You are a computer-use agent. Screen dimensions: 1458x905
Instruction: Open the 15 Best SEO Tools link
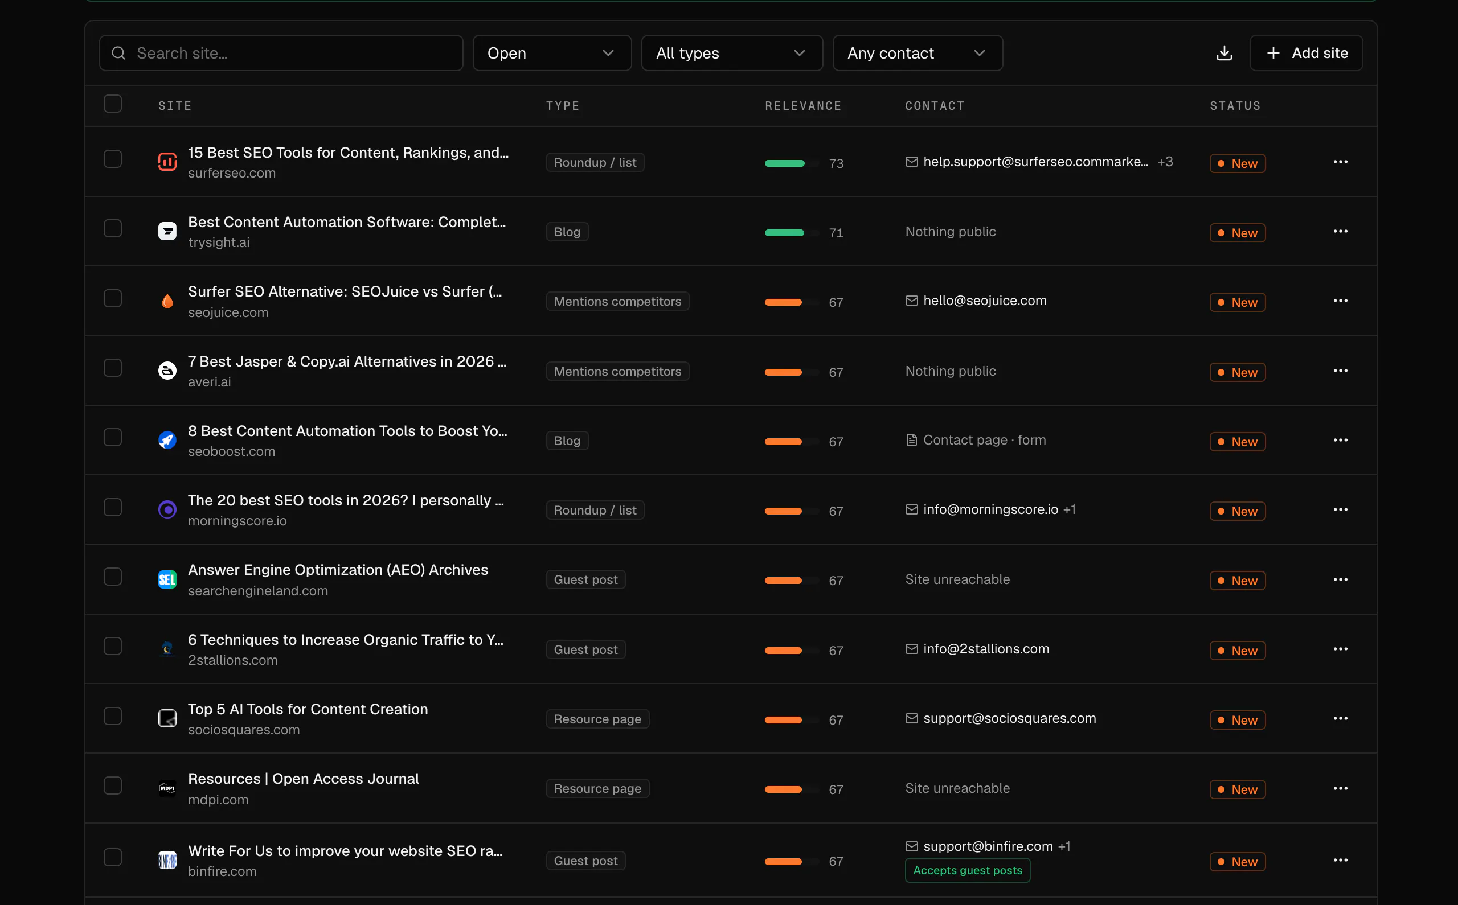click(x=348, y=153)
